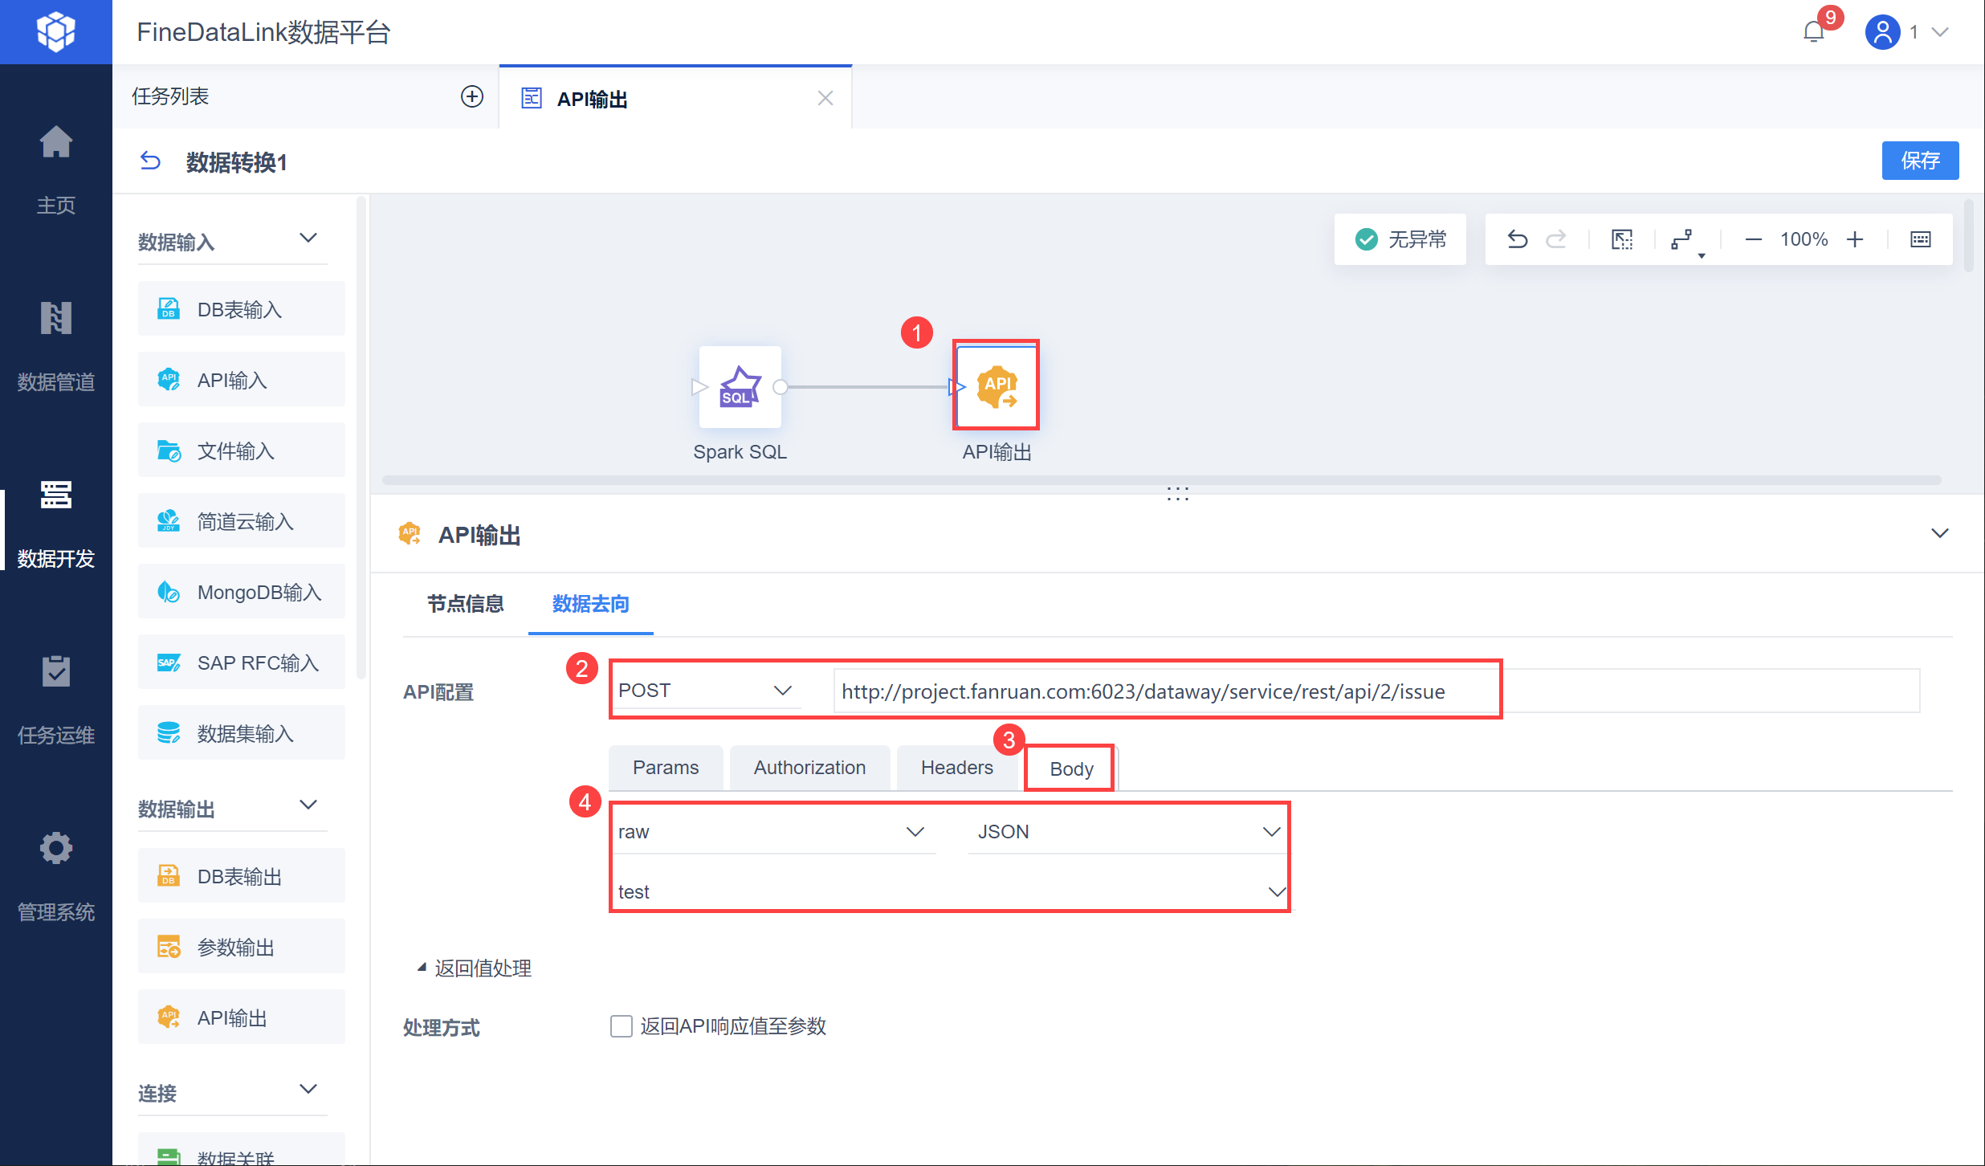
Task: Open the 任务列表 tab
Action: pyautogui.click(x=170, y=96)
